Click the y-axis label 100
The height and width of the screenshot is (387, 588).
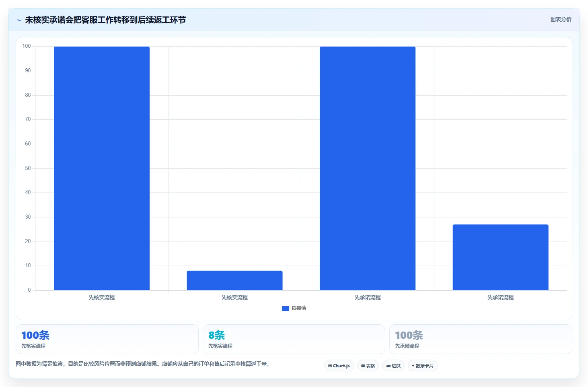(27, 46)
